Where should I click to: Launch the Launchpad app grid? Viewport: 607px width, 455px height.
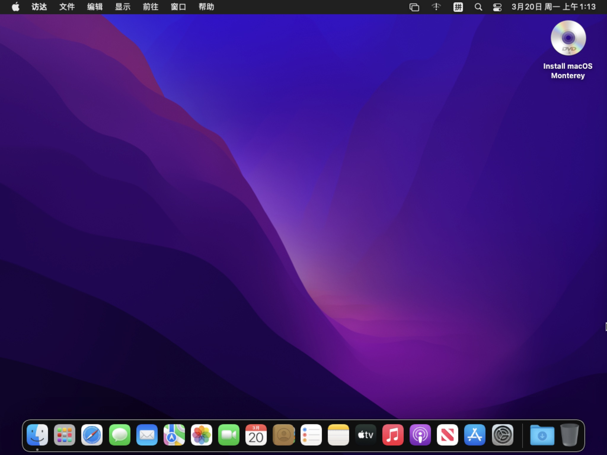point(65,435)
